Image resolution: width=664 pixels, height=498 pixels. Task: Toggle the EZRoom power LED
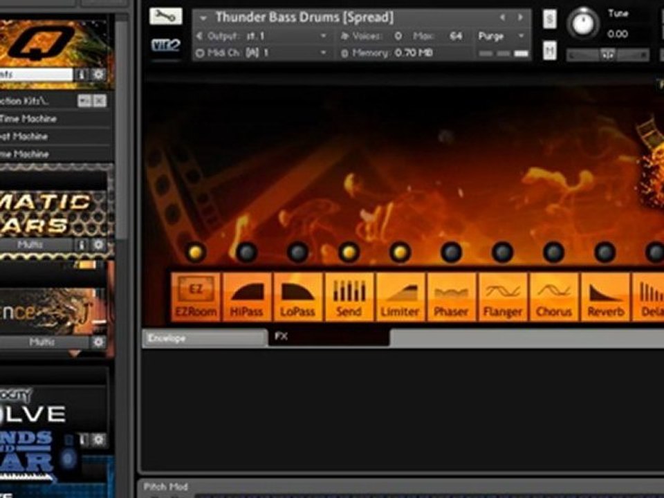point(196,252)
